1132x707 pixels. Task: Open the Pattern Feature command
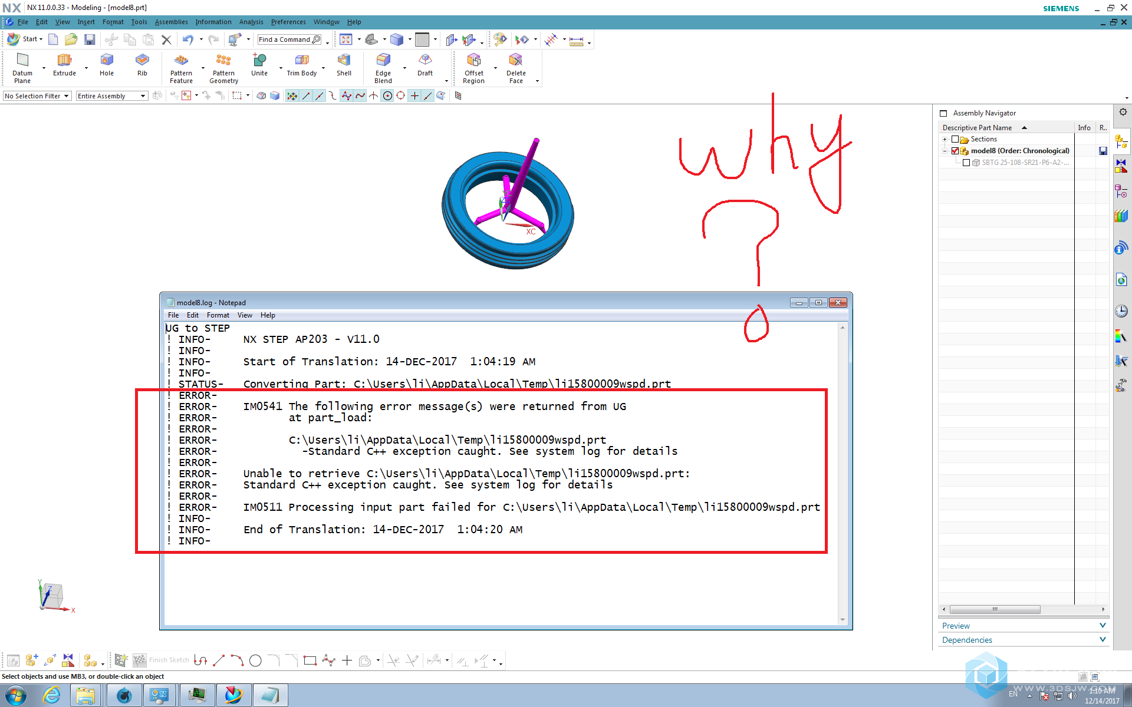tap(182, 68)
